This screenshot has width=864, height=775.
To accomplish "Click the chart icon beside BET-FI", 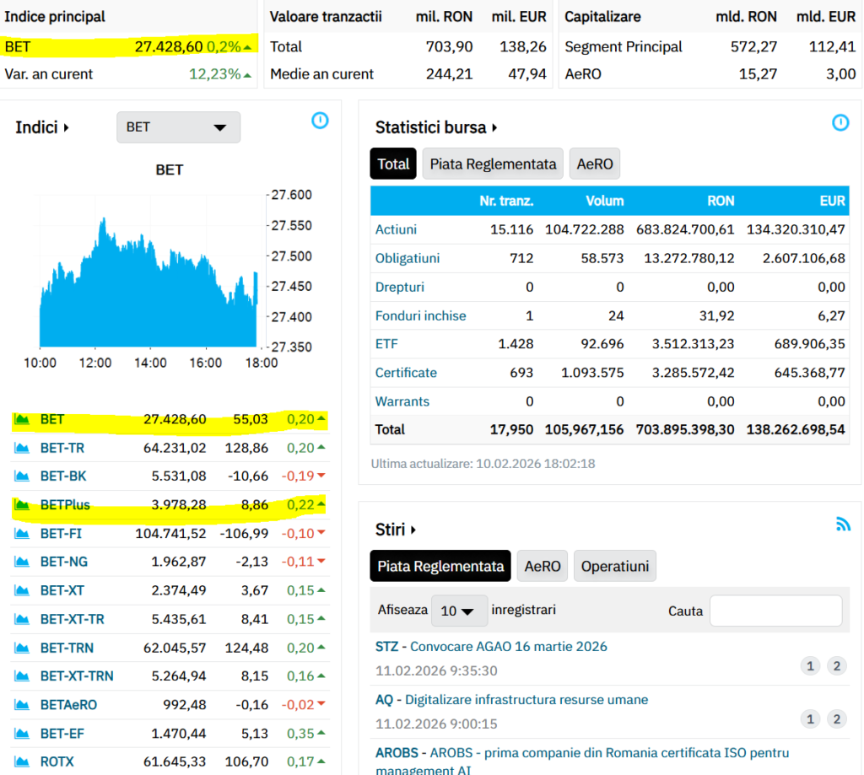I will 22,534.
